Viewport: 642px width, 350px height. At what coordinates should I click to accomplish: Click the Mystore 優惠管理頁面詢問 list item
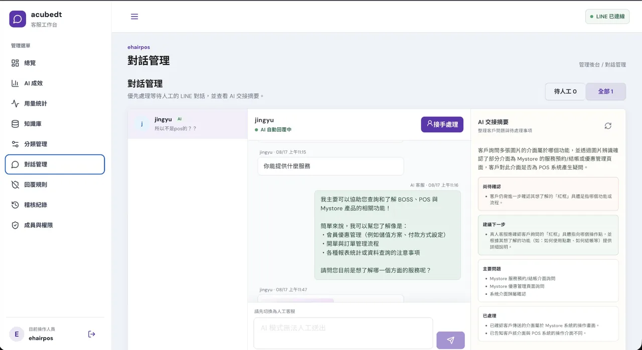click(517, 286)
